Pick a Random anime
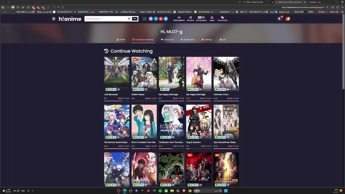The height and width of the screenshot is (194, 345). pos(190,19)
